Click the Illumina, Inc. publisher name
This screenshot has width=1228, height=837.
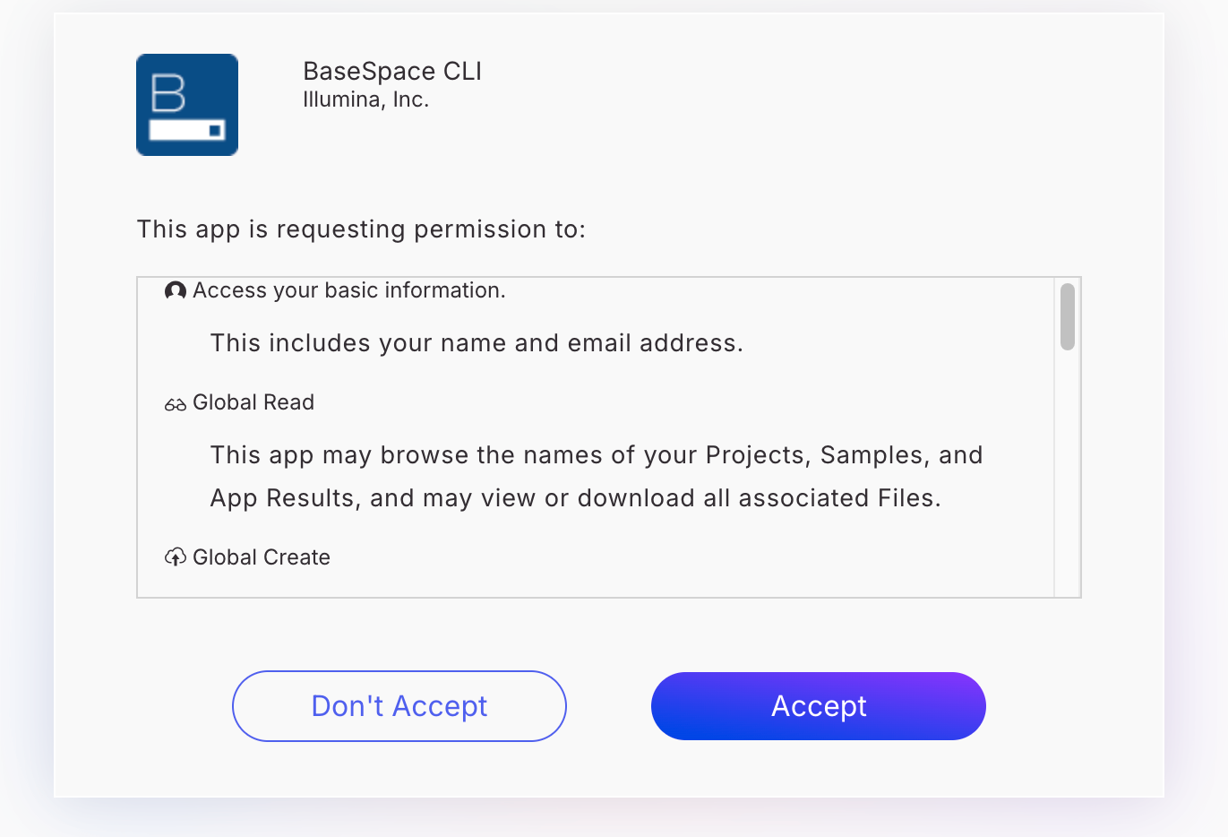[x=365, y=100]
